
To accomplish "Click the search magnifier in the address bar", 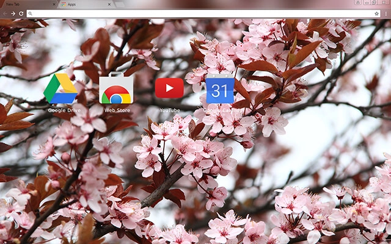I will pyautogui.click(x=30, y=13).
